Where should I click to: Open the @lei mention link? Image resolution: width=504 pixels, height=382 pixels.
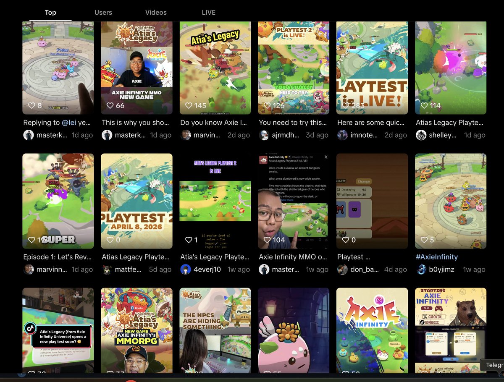[69, 123]
